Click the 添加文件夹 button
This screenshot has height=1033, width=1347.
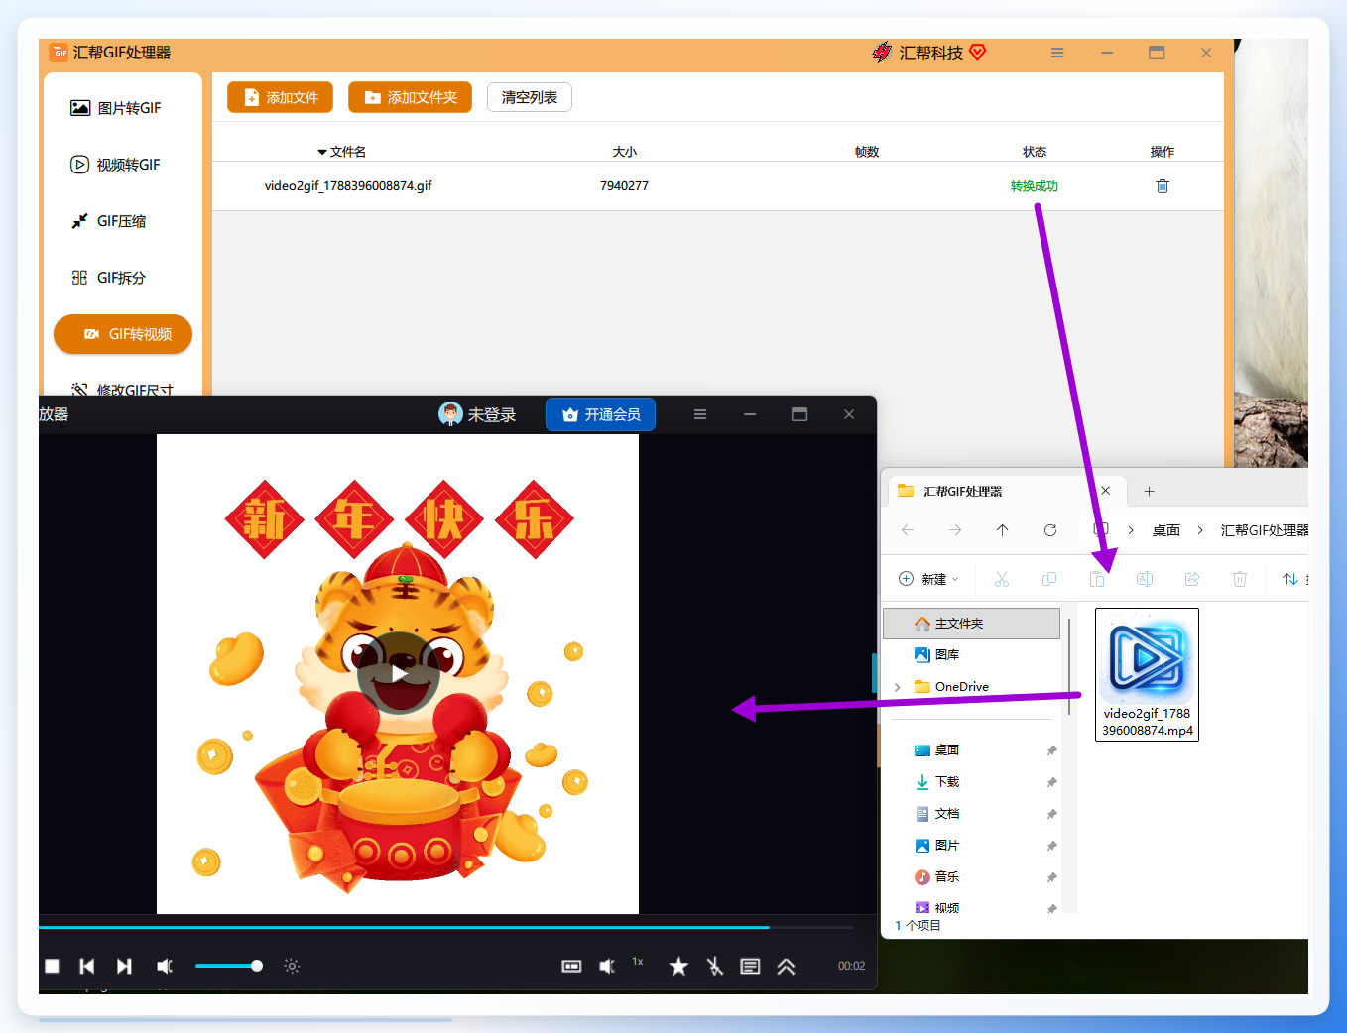point(411,97)
